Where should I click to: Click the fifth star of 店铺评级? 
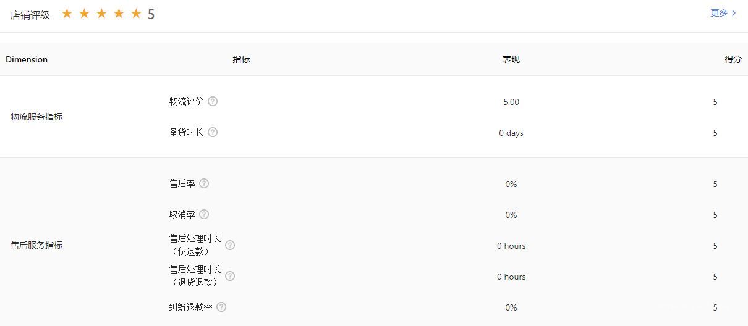coord(137,14)
